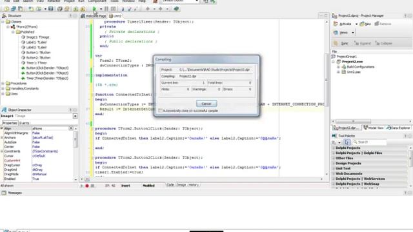Expand the Procedures folder in Structure
Image resolution: width=413 pixels, height=232 pixels.
click(3, 83)
